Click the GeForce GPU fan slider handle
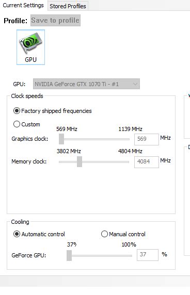Viewport: 190px width, 295px height. (x=69, y=255)
